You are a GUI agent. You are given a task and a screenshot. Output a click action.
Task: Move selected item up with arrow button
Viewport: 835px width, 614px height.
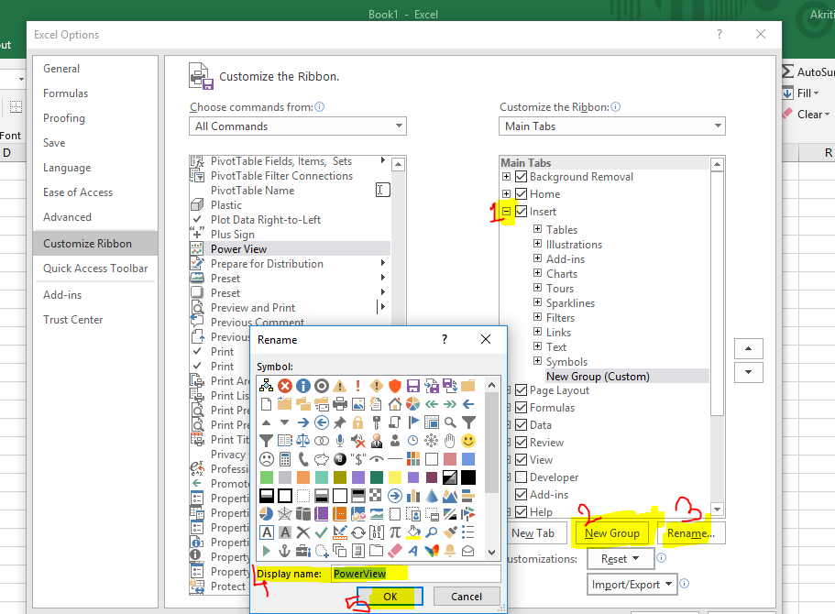[x=748, y=349]
